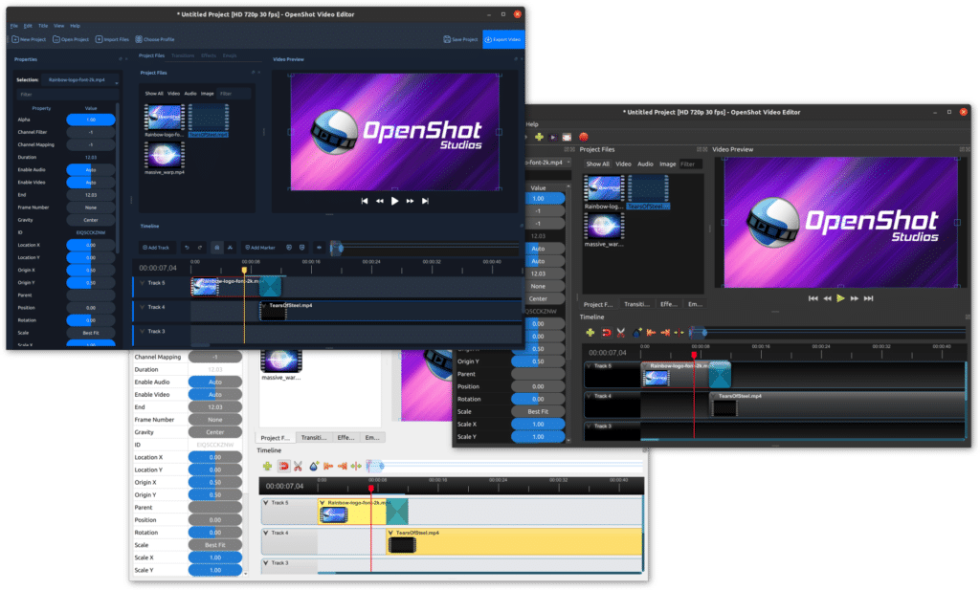This screenshot has width=980, height=590.
Task: Play the preview in blue-themed window
Action: 394,201
